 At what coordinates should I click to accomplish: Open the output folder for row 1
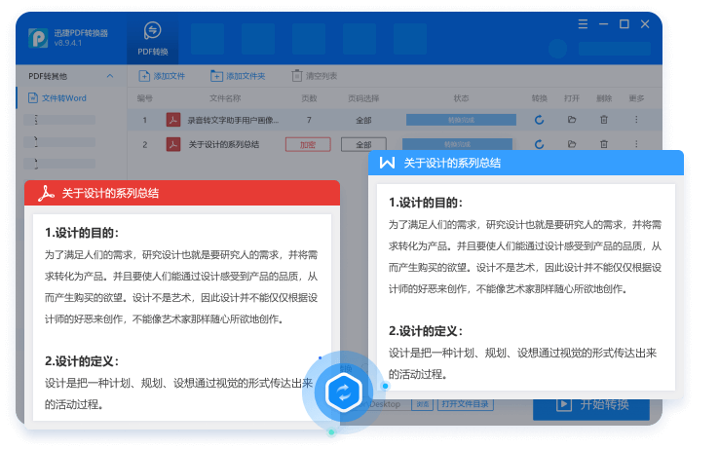pos(572,120)
